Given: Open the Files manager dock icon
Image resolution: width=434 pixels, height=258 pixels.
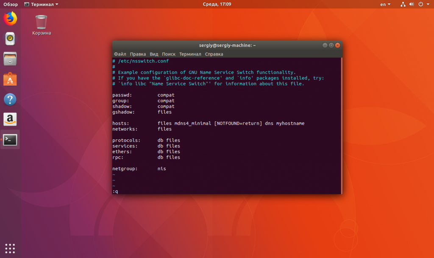Looking at the screenshot, I should coord(10,59).
